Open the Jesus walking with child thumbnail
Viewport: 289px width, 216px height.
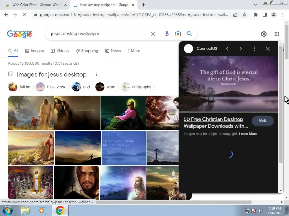31,113
